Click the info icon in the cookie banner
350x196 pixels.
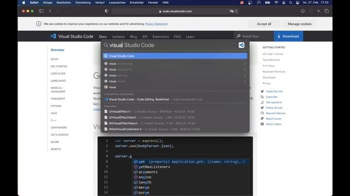pos(39,24)
